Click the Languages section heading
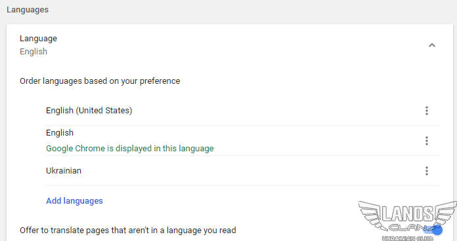457x241 pixels. (28, 10)
